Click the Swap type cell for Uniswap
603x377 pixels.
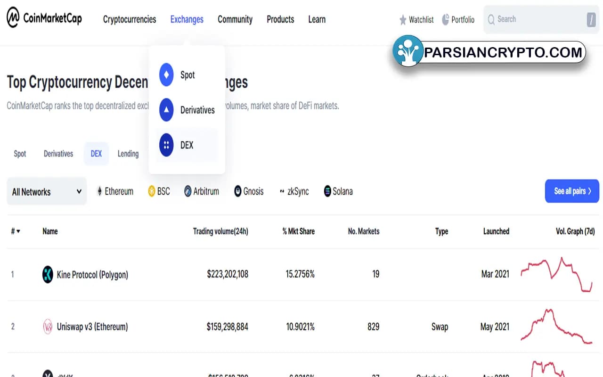point(440,327)
